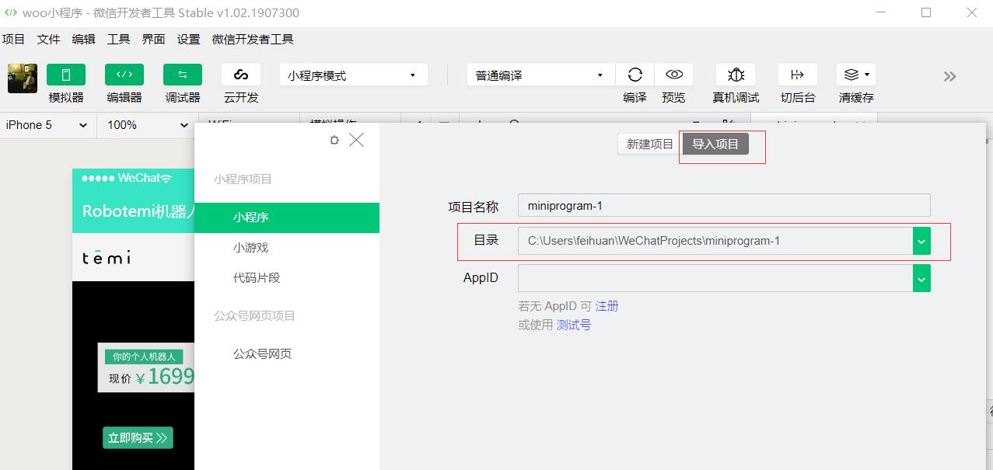Open the 100% zoom level dropdown
This screenshot has height=470, width=993.
click(146, 125)
